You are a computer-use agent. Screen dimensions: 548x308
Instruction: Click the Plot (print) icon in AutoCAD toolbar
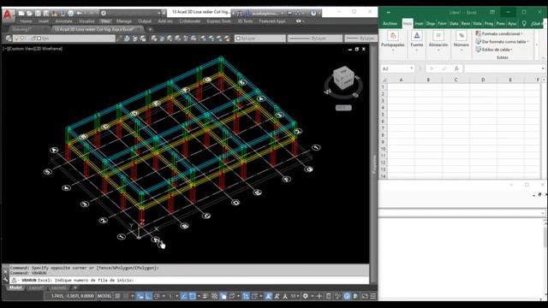[x=70, y=14]
